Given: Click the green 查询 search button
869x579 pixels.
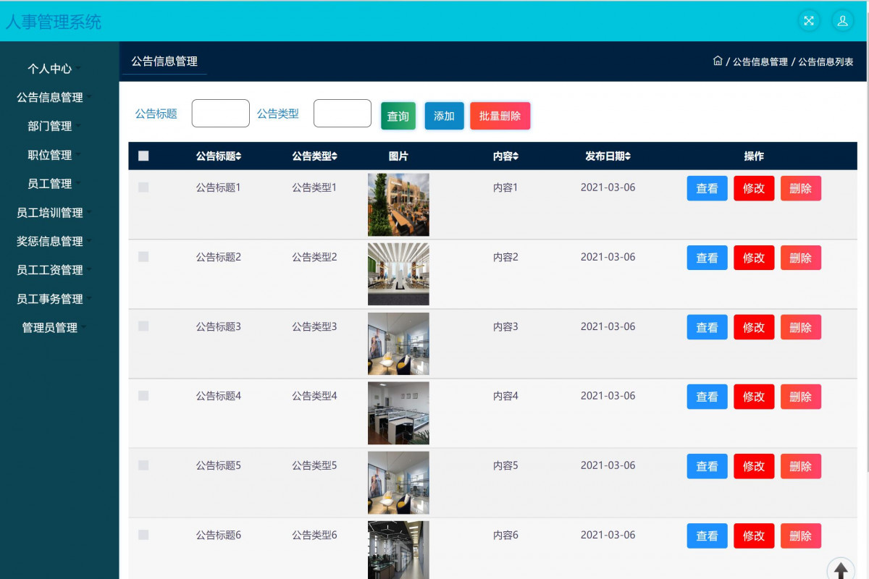Looking at the screenshot, I should (398, 116).
